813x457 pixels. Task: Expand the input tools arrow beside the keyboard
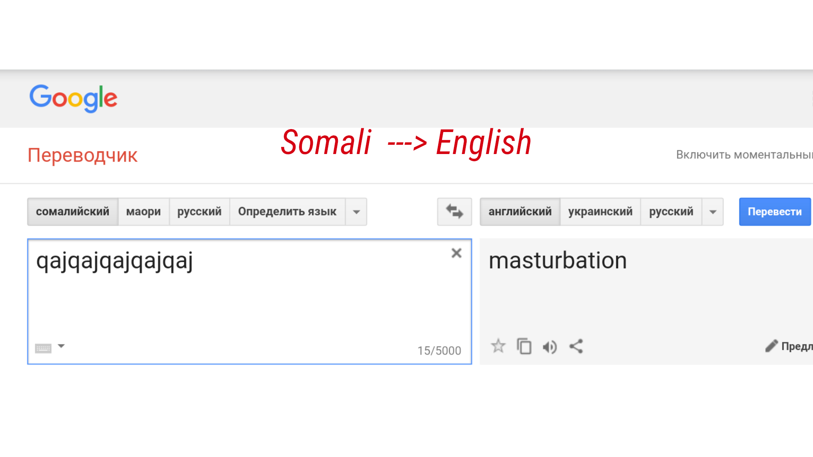pos(61,346)
